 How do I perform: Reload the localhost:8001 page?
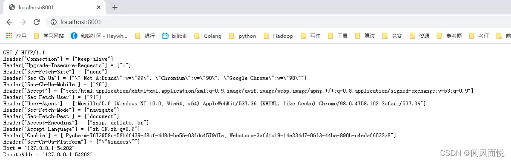click(37, 22)
